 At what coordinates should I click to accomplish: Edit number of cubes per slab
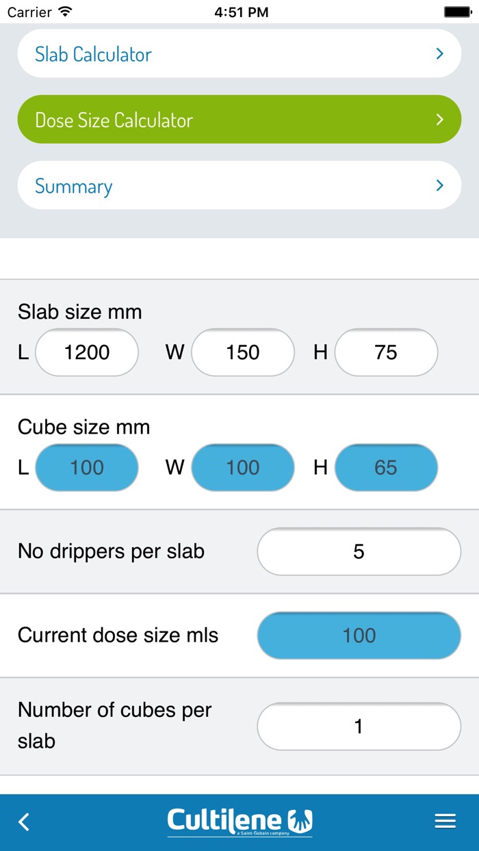(359, 726)
